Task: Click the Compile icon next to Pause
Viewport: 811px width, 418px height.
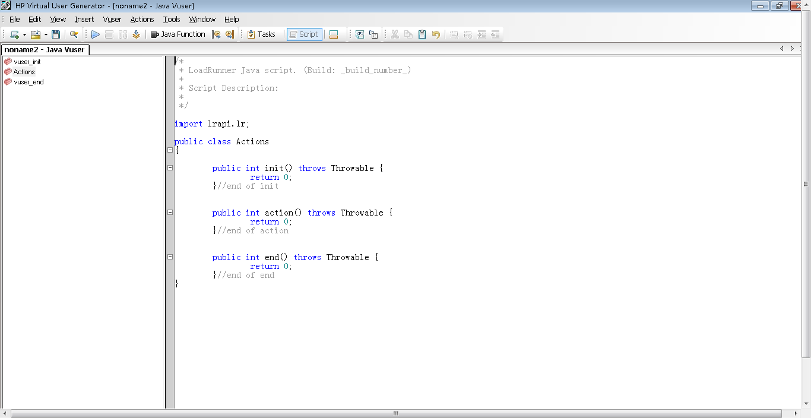Action: [x=136, y=34]
